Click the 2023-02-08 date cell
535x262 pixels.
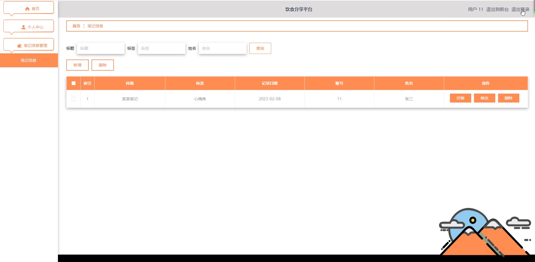click(x=270, y=99)
